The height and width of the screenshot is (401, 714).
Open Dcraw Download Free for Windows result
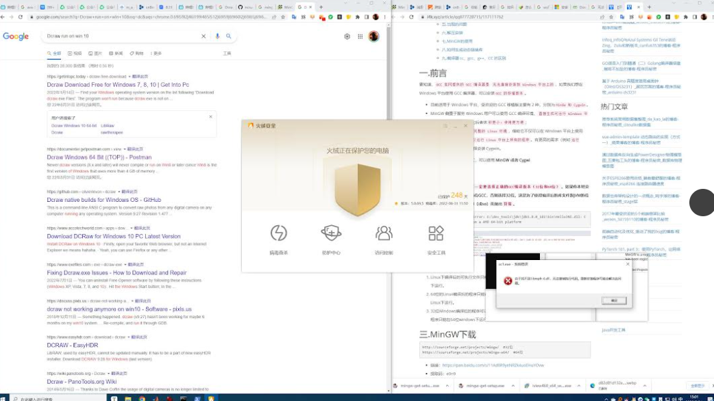(x=118, y=85)
